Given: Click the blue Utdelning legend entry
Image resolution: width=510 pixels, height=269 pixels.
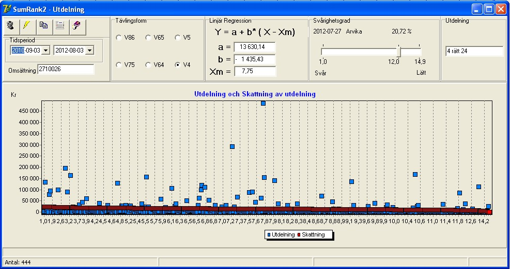Looking at the screenshot, I should pos(281,234).
